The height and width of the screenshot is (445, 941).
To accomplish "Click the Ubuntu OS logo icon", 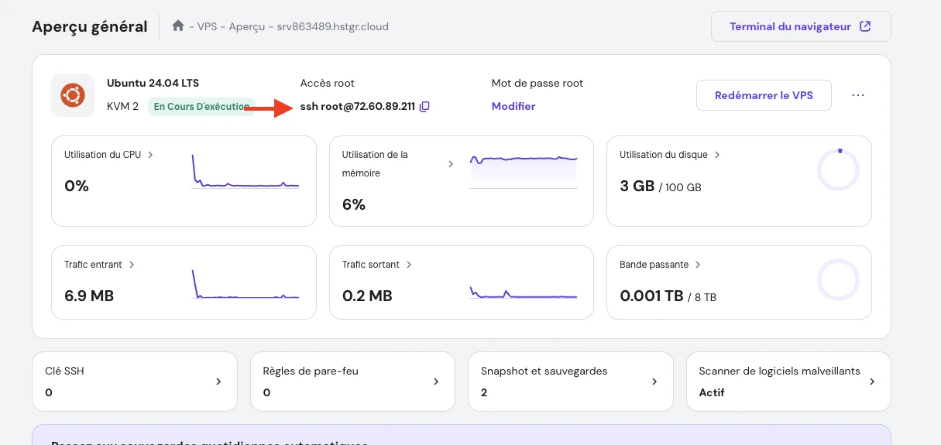I will tap(73, 95).
